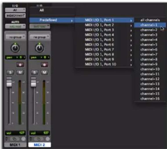This screenshot has height=149, width=167.
Task: Click the MIDI 2 pan knob
Action: point(39,48)
